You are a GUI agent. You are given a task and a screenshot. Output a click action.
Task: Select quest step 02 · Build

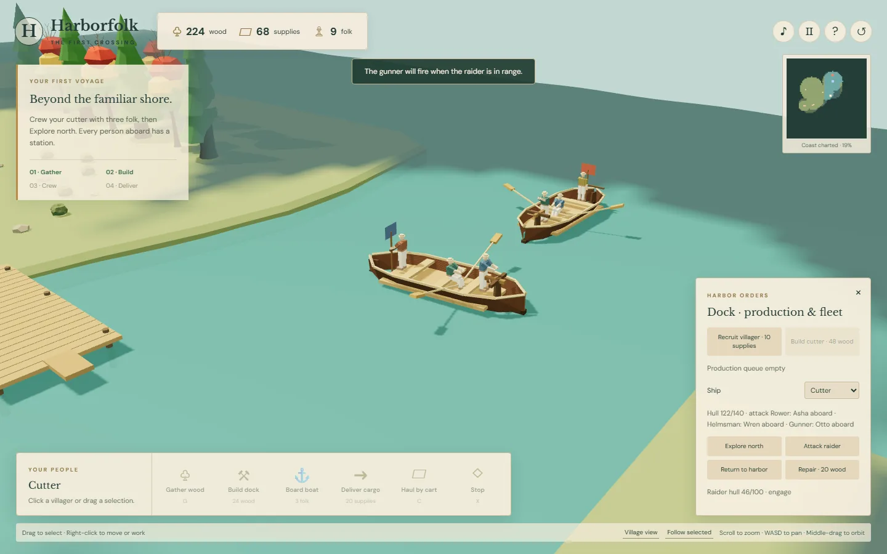(119, 172)
